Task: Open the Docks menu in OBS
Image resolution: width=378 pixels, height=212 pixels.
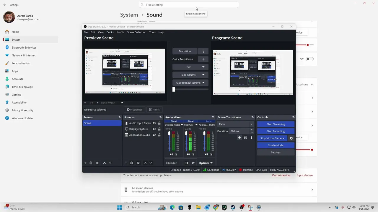Action: coord(110,32)
